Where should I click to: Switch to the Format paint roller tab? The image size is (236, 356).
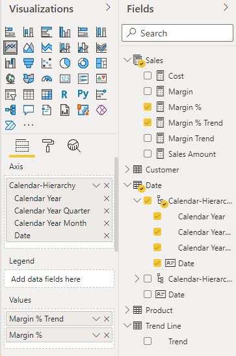tap(48, 146)
